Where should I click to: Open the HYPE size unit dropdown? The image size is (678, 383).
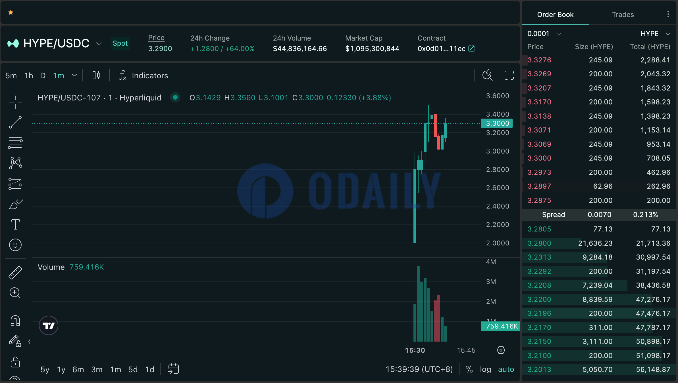656,34
